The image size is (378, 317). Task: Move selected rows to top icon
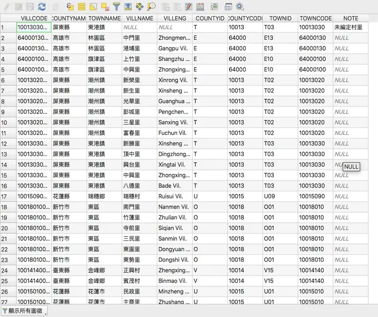128,7
